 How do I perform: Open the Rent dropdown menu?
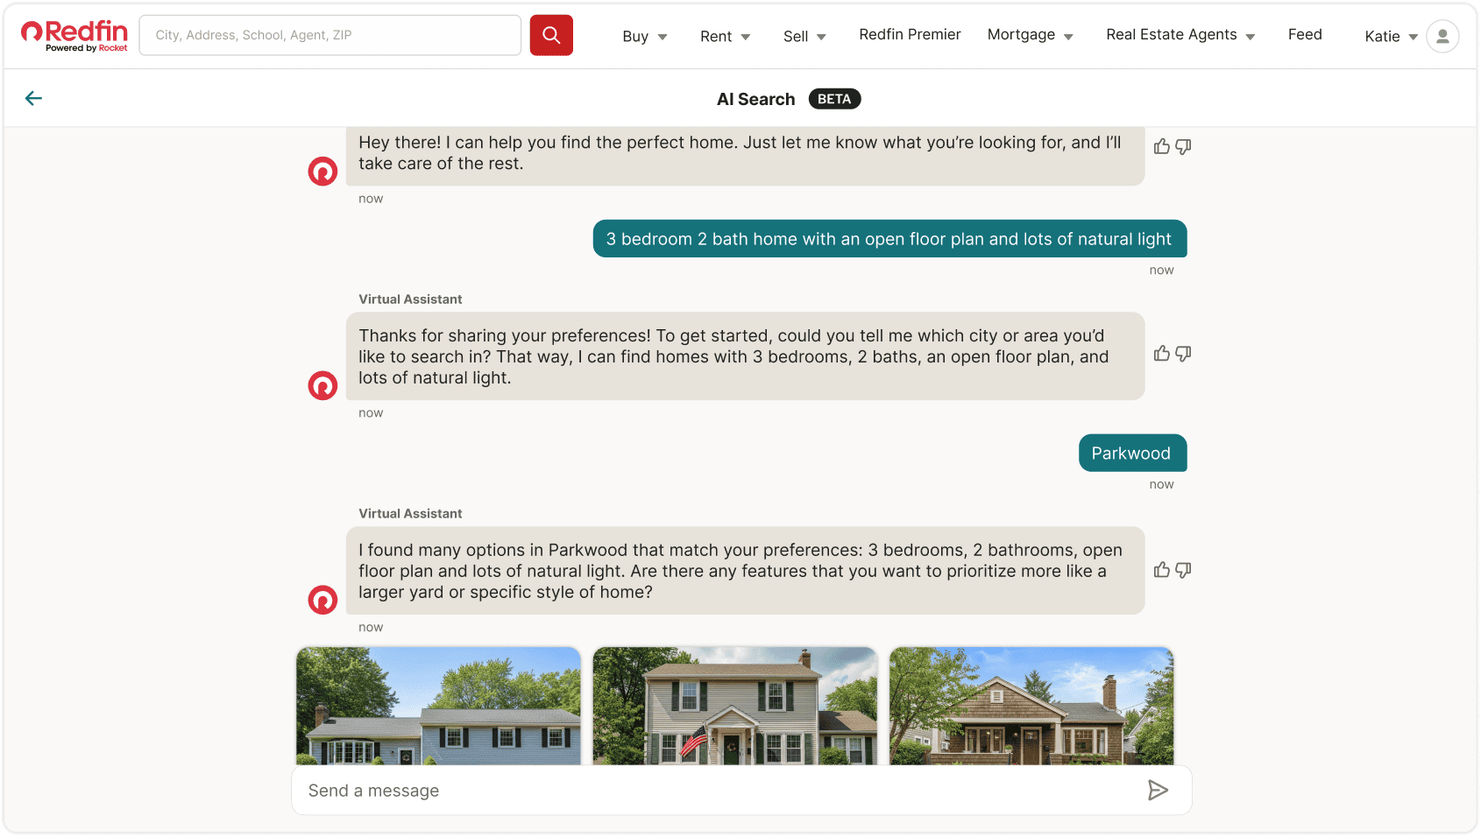(725, 36)
